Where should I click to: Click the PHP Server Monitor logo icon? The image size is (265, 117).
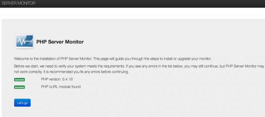click(24, 41)
